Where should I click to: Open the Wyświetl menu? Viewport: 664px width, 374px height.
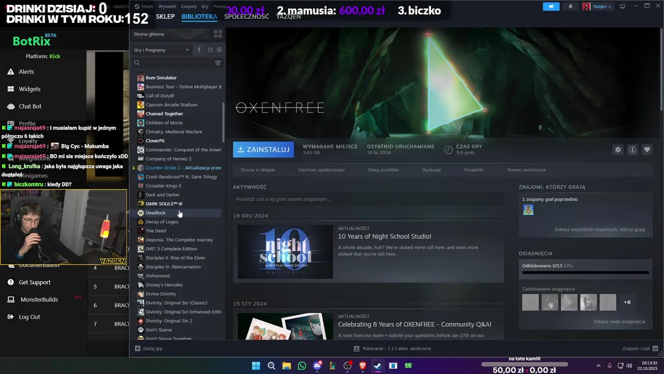pyautogui.click(x=167, y=6)
